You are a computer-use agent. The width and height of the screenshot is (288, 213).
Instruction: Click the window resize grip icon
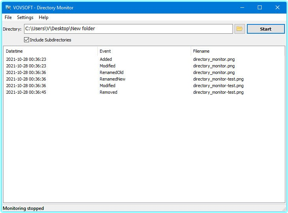[284, 209]
